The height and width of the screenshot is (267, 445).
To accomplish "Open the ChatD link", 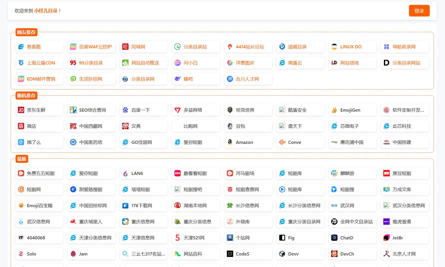I will (x=347, y=238).
